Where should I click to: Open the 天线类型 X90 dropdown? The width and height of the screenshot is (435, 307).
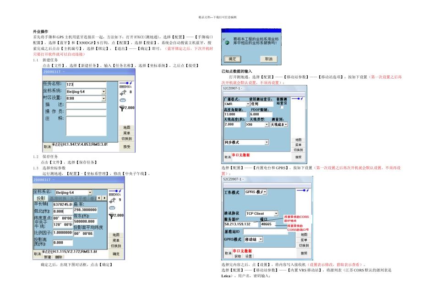266,125
